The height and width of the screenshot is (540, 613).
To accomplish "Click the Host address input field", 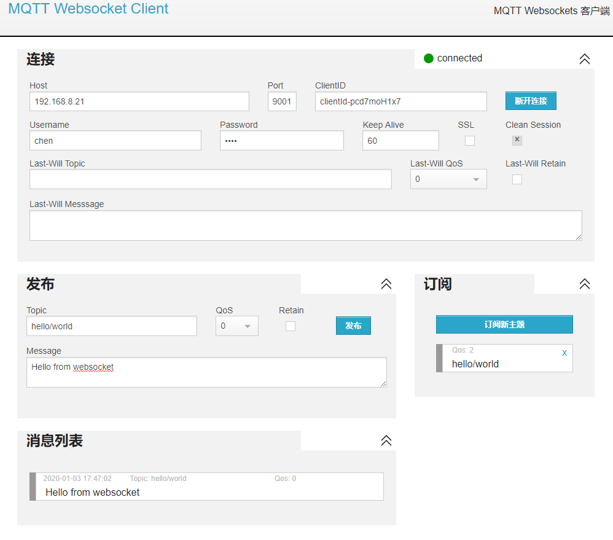I will [139, 101].
